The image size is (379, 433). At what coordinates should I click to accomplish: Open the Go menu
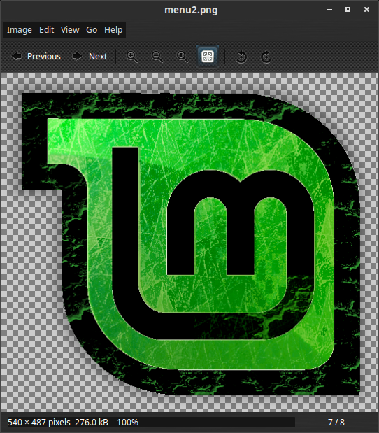pos(92,30)
